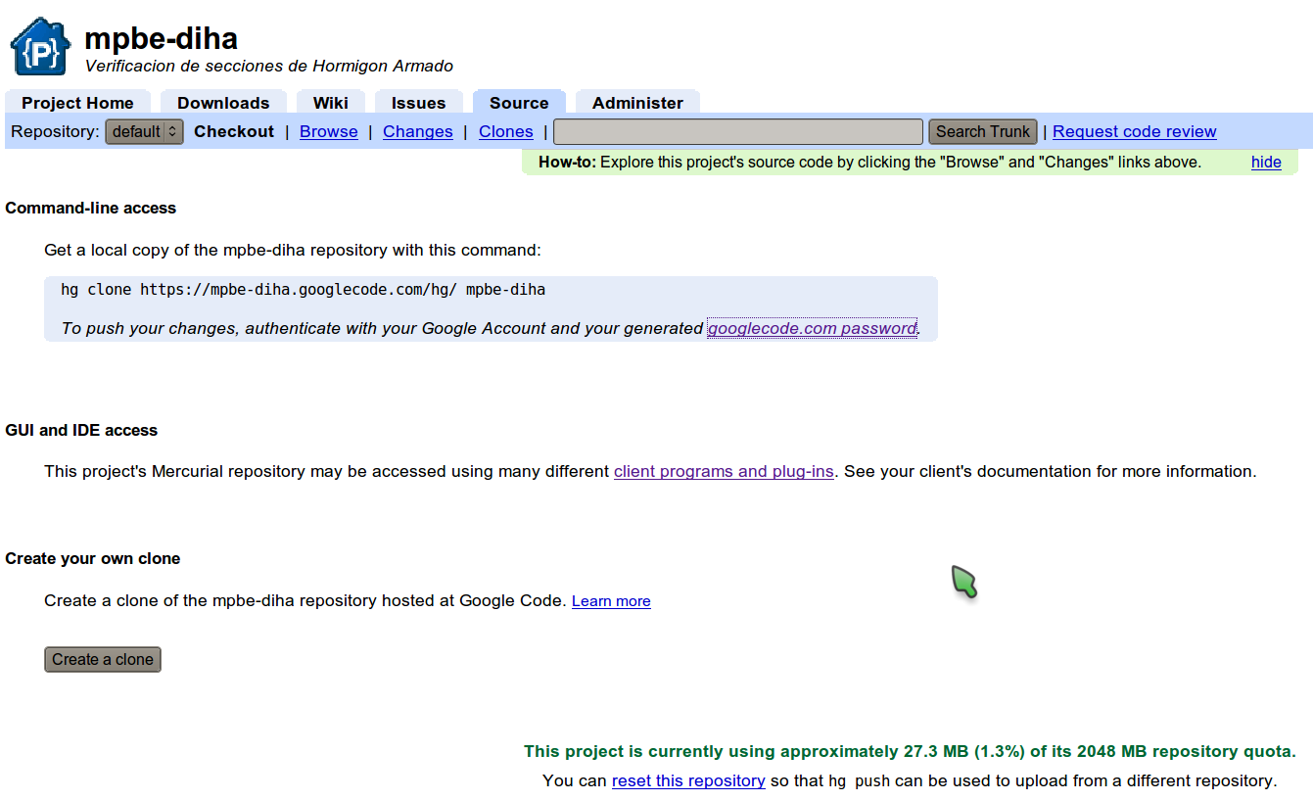
Task: Click the Search Trunk button
Action: 983,131
